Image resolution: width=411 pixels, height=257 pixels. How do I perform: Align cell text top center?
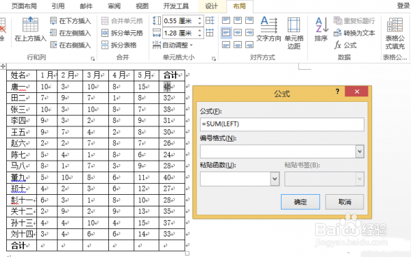238,20
